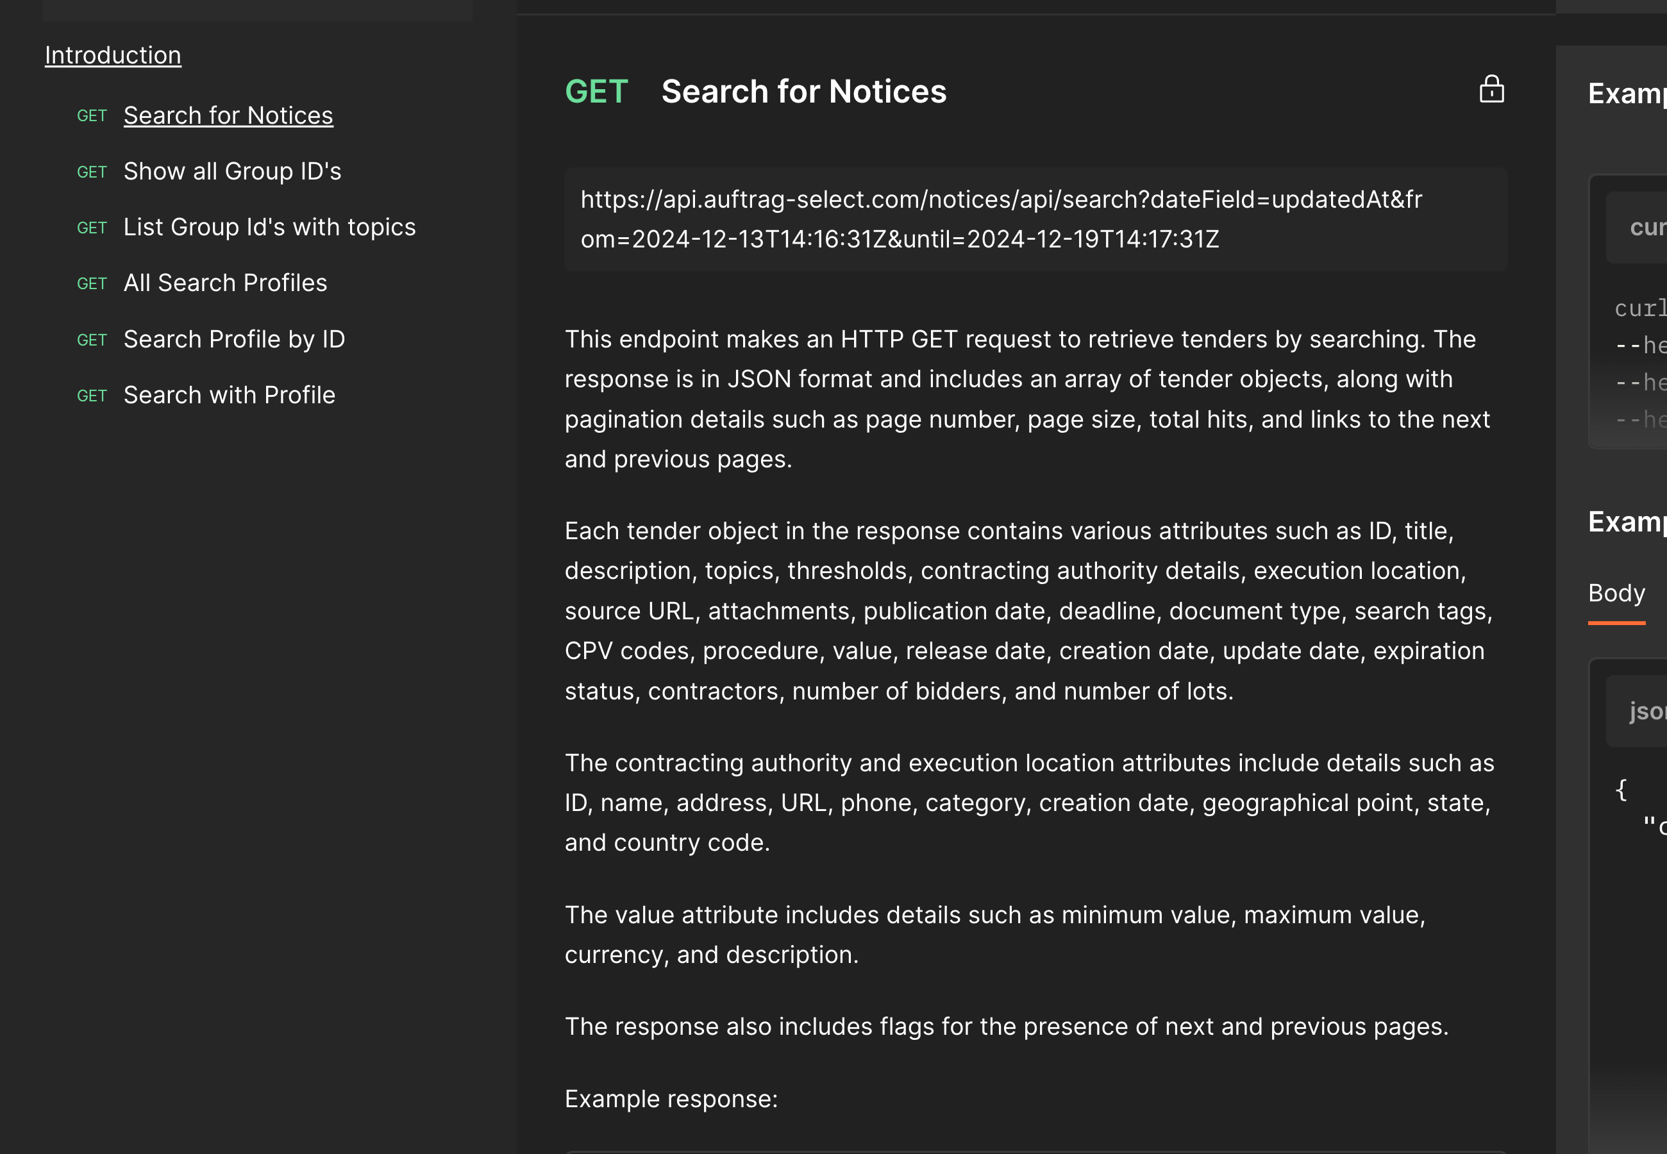Click GET badge beside Show all Group ID's
Viewport: 1667px width, 1154px height.
[92, 172]
